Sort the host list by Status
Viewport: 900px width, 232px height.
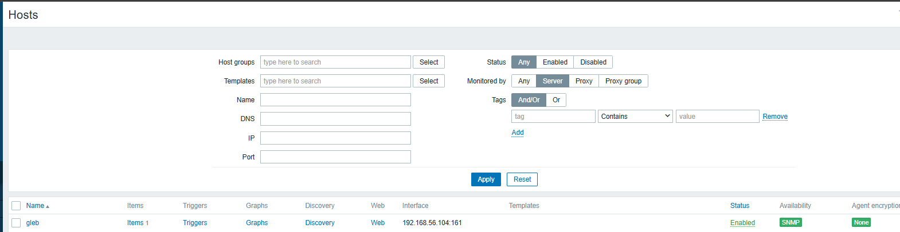[x=739, y=206]
